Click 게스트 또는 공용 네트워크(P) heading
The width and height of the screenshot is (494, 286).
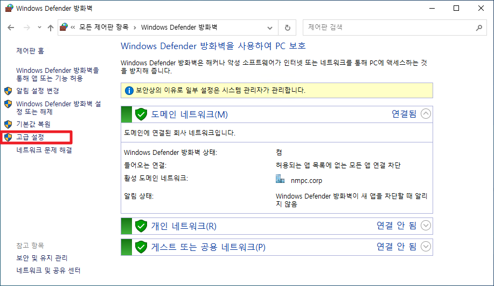(208, 247)
